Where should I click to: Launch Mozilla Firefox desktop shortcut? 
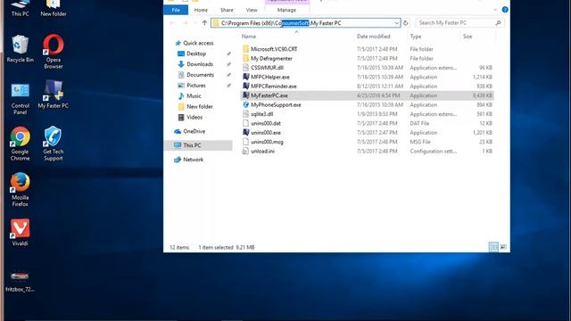[x=20, y=190]
